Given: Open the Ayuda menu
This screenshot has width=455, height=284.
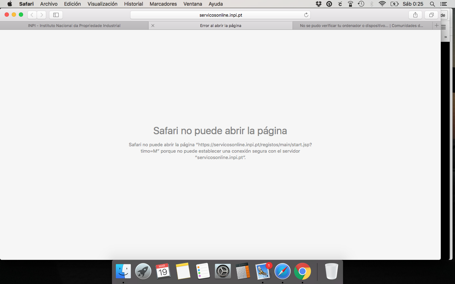Looking at the screenshot, I should [x=216, y=4].
